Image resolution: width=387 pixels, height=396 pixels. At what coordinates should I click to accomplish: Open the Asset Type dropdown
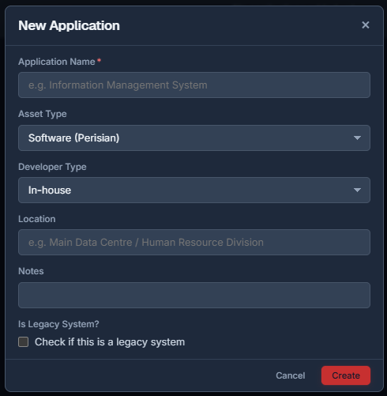194,138
